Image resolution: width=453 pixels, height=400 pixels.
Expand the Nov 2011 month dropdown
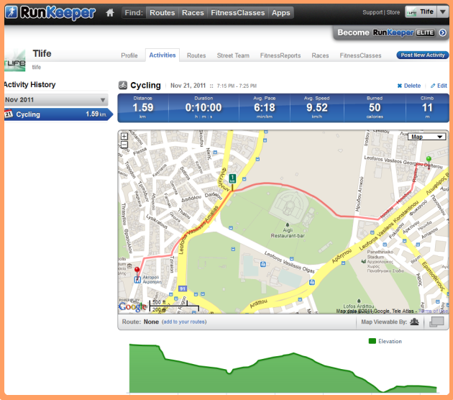56,100
